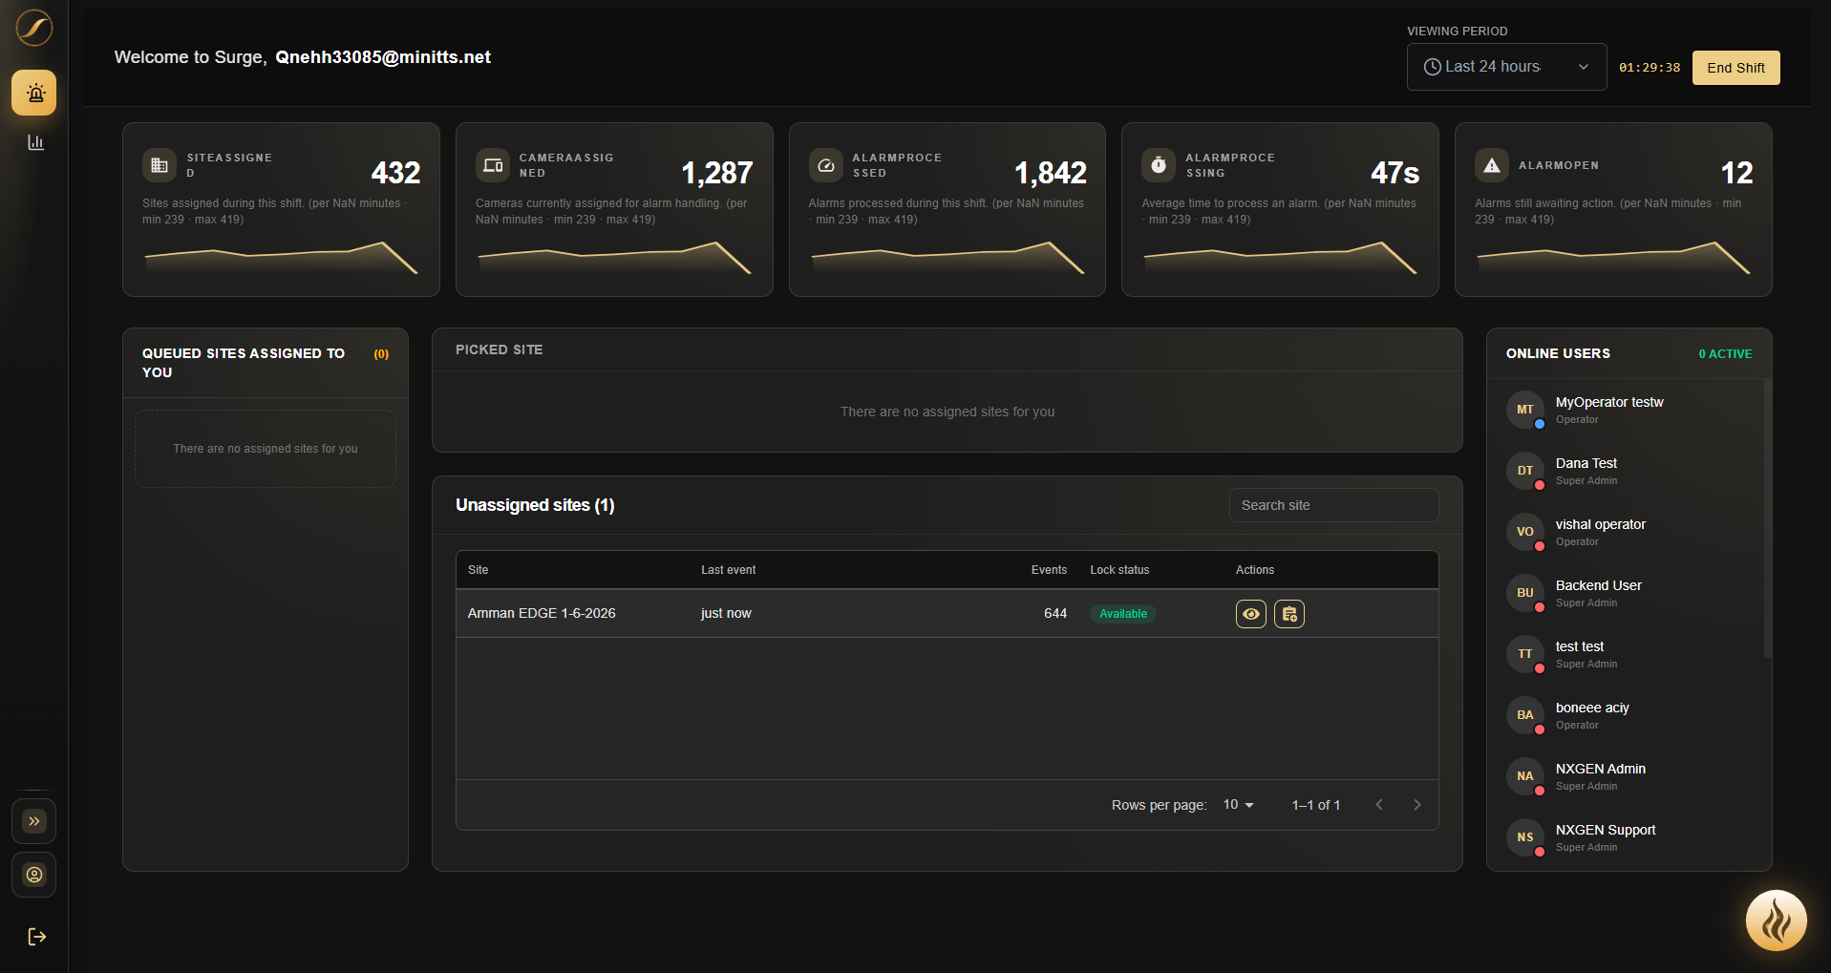Click the Site Assigned sparkline chart
The height and width of the screenshot is (973, 1831).
pyautogui.click(x=281, y=258)
